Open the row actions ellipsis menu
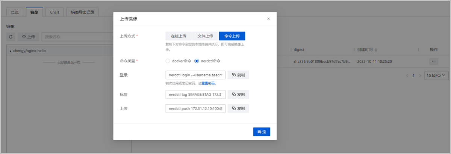 [434, 61]
